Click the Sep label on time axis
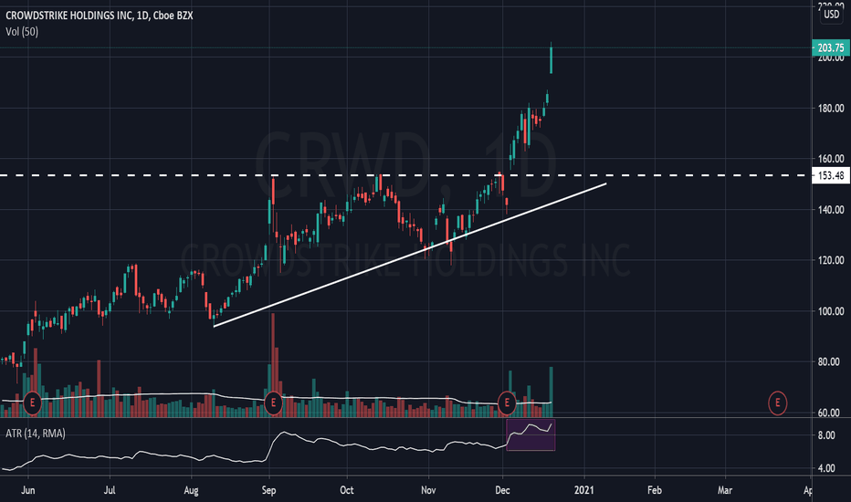Viewport: 851px width, 502px height. coord(269,491)
